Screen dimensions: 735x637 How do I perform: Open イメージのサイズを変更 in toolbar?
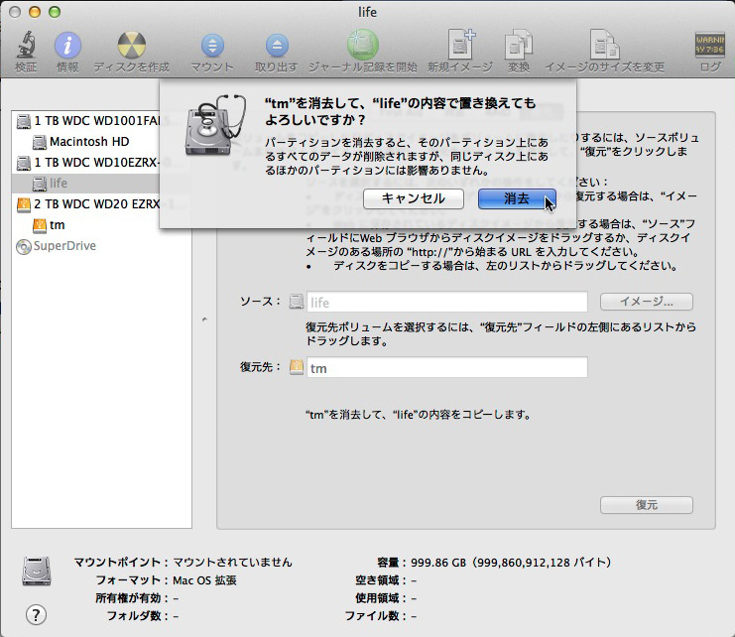coord(604,46)
